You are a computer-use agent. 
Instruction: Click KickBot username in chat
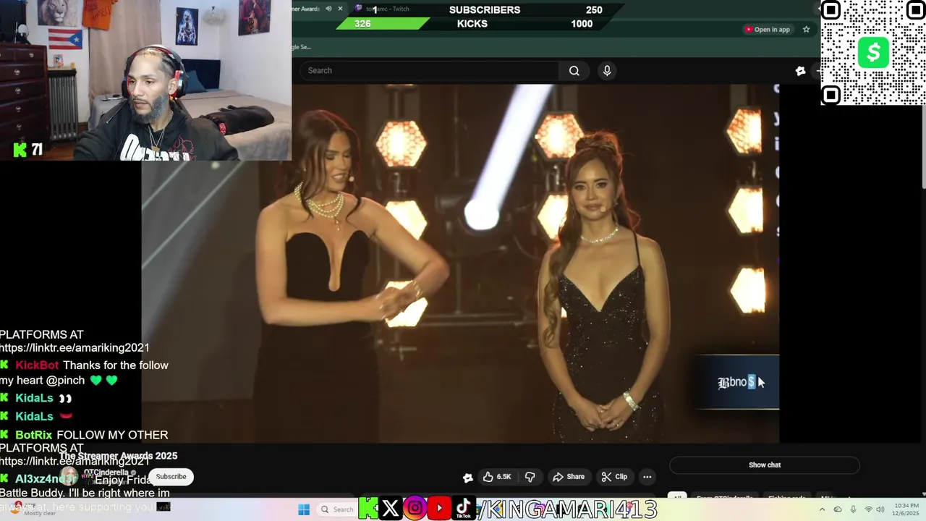coord(37,365)
